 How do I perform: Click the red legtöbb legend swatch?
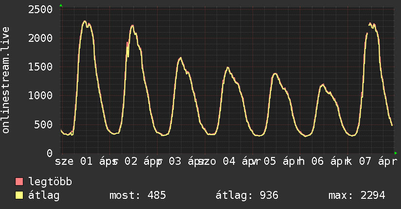19,182
